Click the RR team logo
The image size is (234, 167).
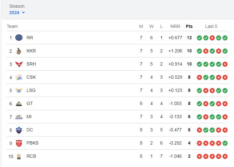point(19,38)
